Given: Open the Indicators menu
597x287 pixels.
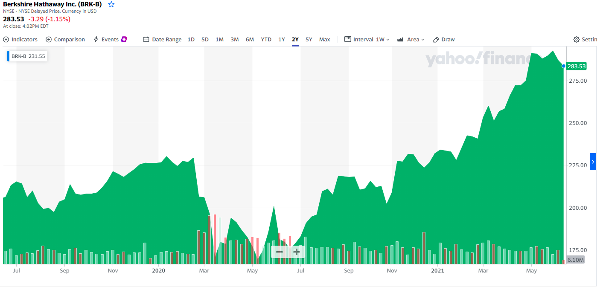Looking at the screenshot, I should pos(20,39).
